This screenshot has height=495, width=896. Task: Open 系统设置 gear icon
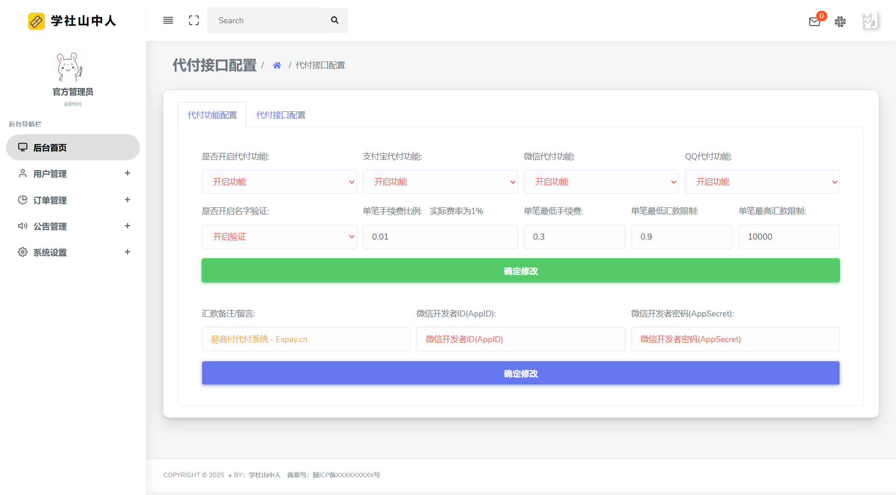click(x=22, y=252)
